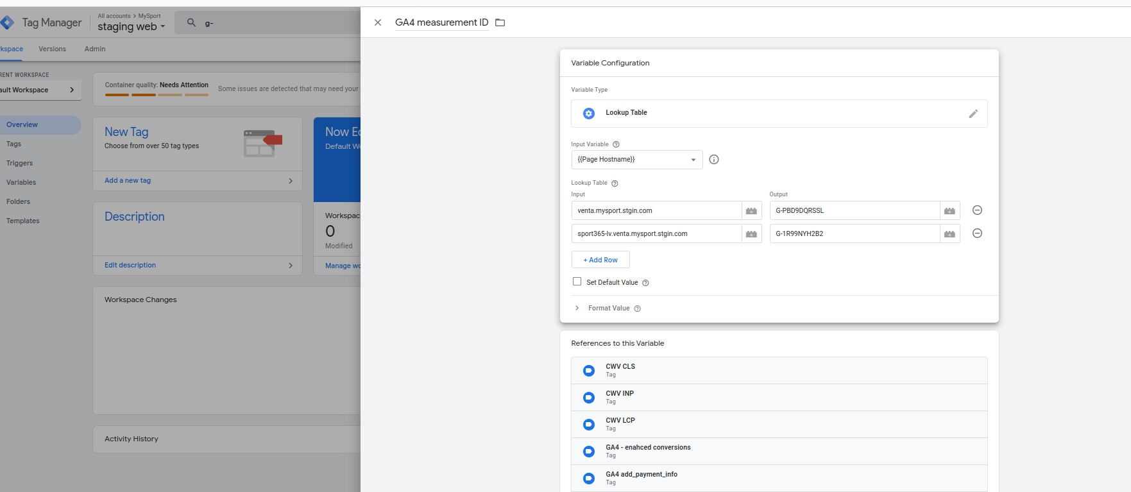Screen dimensions: 1131x492
Task: Switch to the Versions tab
Action: coord(52,49)
